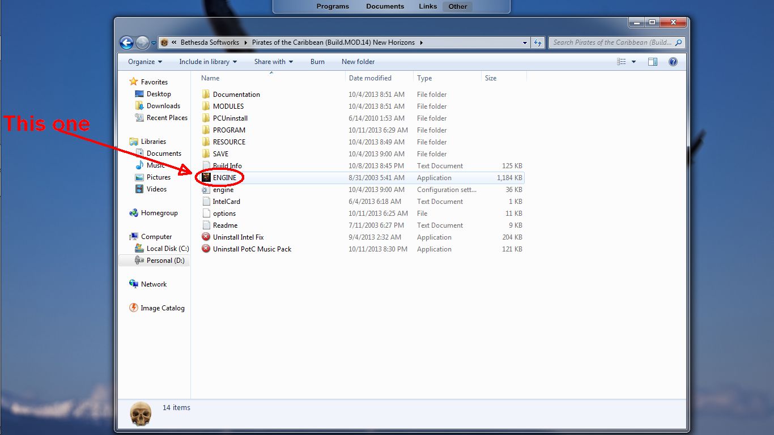The image size is (774, 435).
Task: Click the Favorites header in navigation pane
Action: tap(148, 82)
